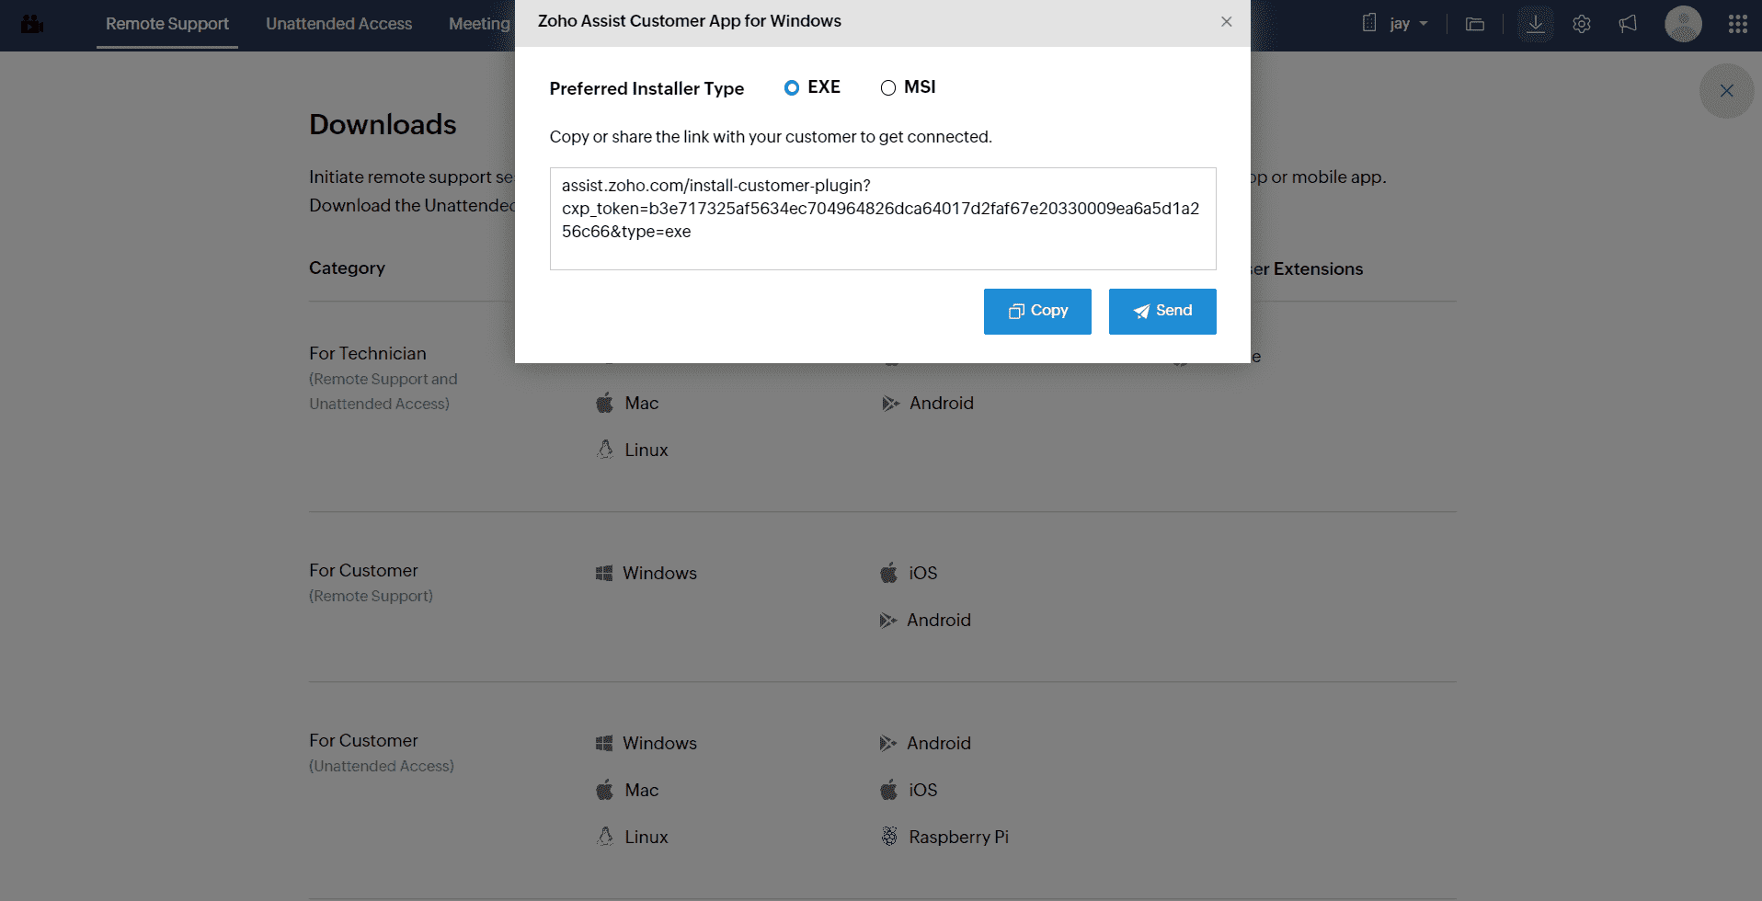Click the downloads icon in header
The image size is (1762, 901).
(x=1535, y=24)
